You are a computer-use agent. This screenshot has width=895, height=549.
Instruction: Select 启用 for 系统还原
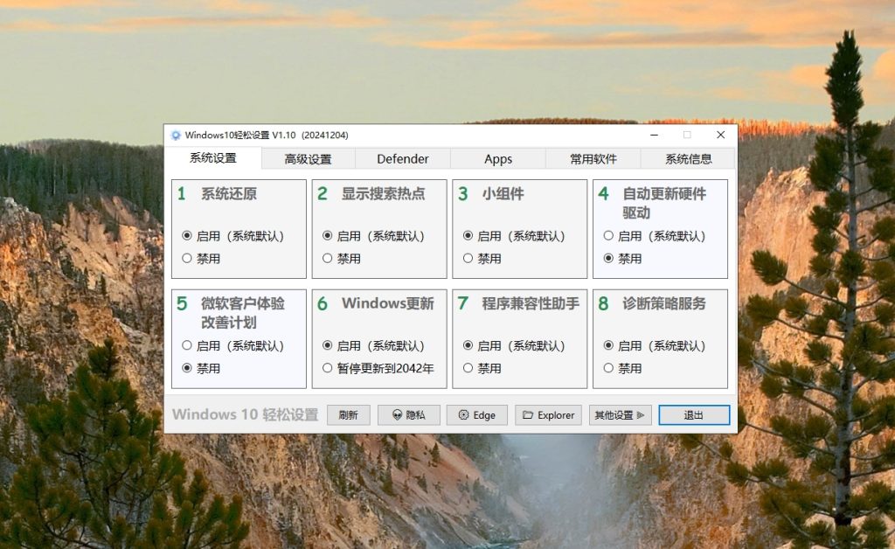pos(233,236)
